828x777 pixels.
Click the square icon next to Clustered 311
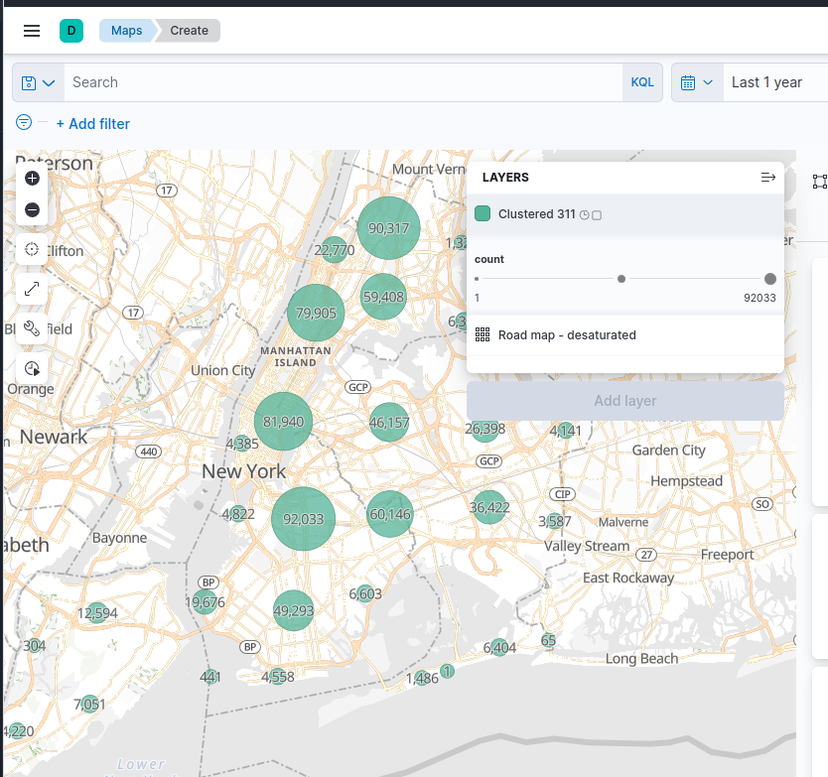[597, 215]
